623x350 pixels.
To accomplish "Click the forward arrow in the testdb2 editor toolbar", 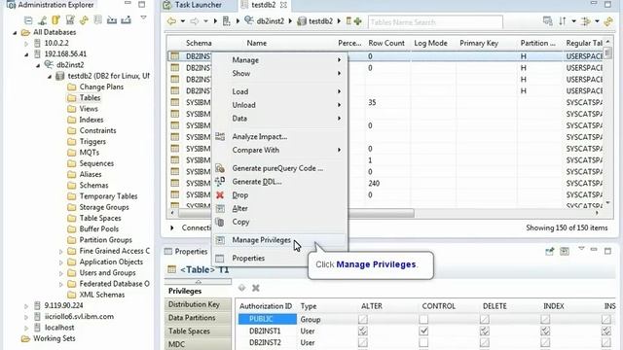I will (195, 21).
